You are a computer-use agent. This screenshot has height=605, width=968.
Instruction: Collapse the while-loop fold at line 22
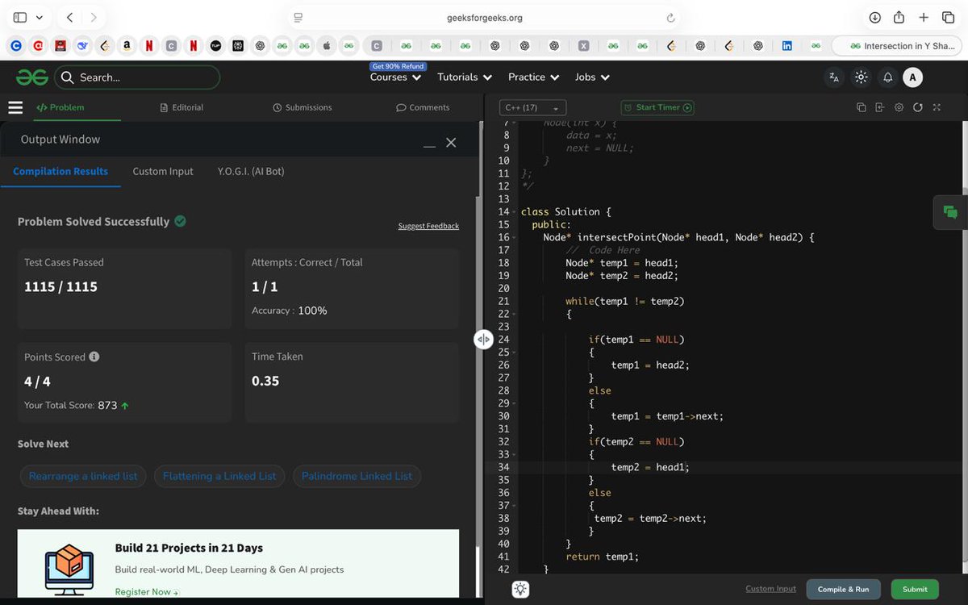[514, 314]
